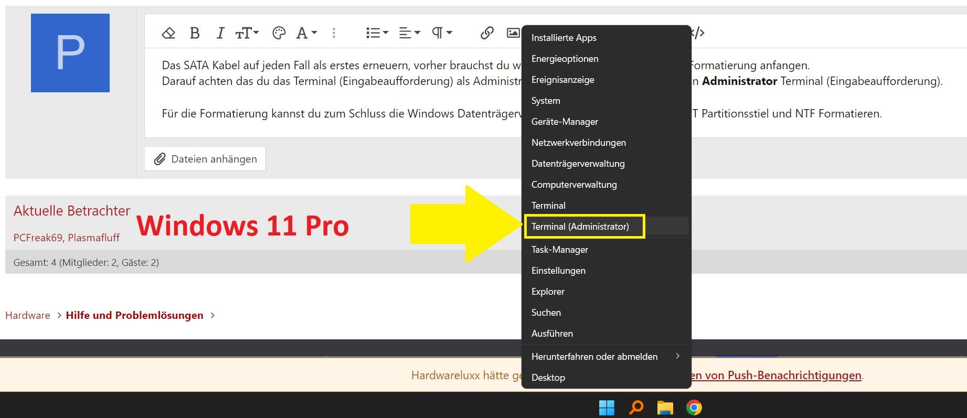This screenshot has height=418, width=967.
Task: Select Ausführen menu entry
Action: pos(606,334)
